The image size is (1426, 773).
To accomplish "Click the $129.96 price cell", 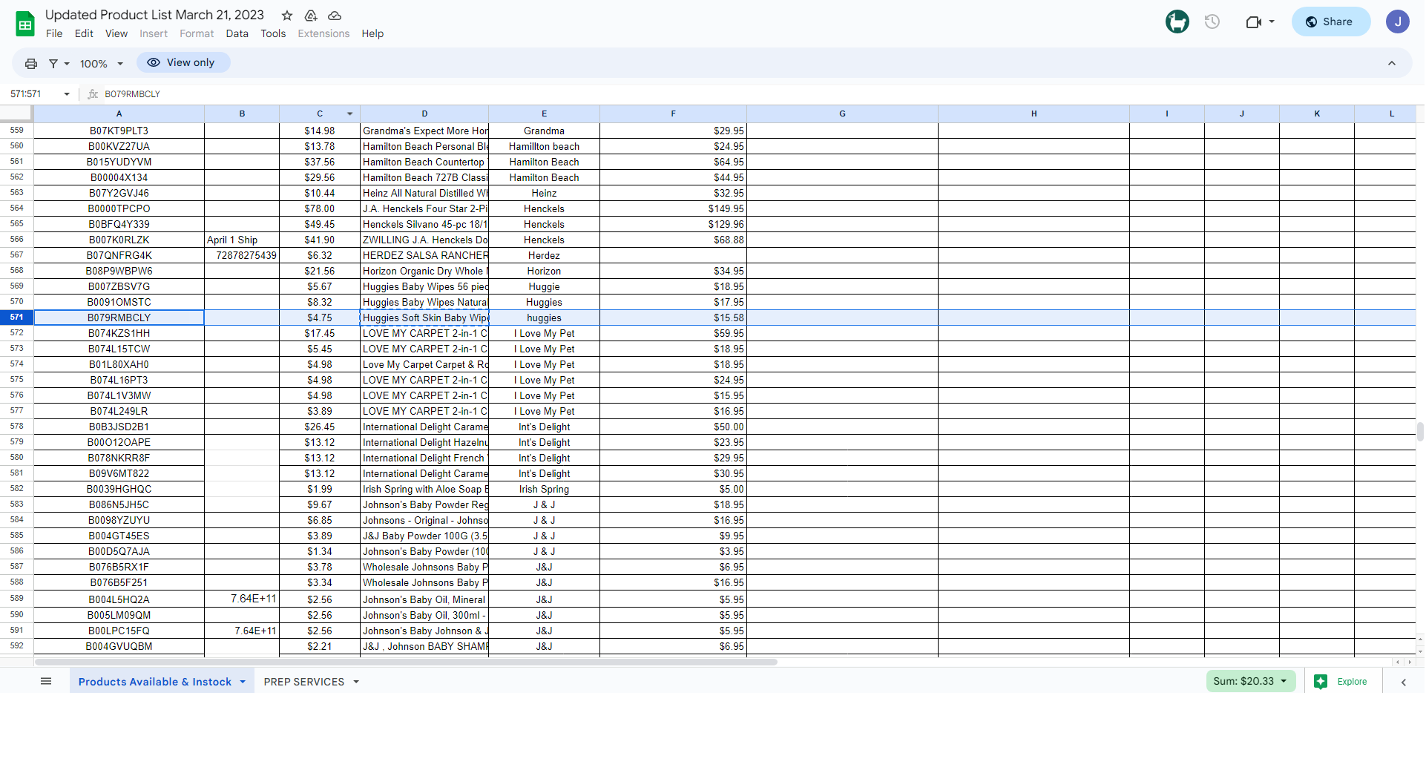I will click(x=673, y=224).
